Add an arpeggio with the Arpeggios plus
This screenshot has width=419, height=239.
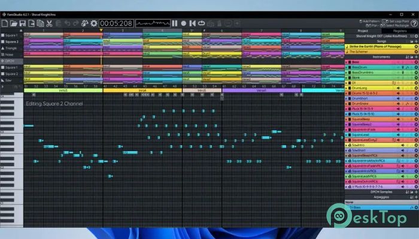tap(417, 197)
